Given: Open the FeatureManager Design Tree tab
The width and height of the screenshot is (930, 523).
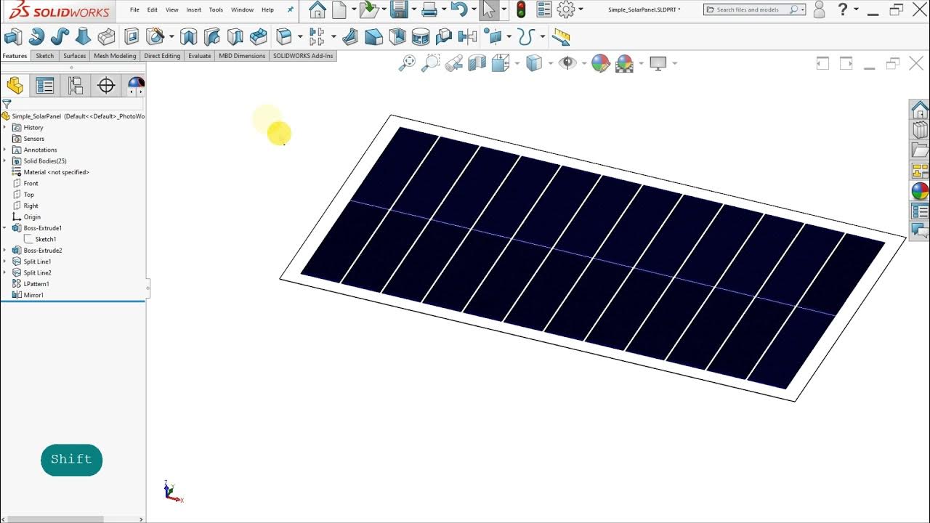Looking at the screenshot, I should [x=15, y=86].
